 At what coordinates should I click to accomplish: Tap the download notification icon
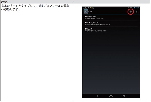click(x=84, y=8)
